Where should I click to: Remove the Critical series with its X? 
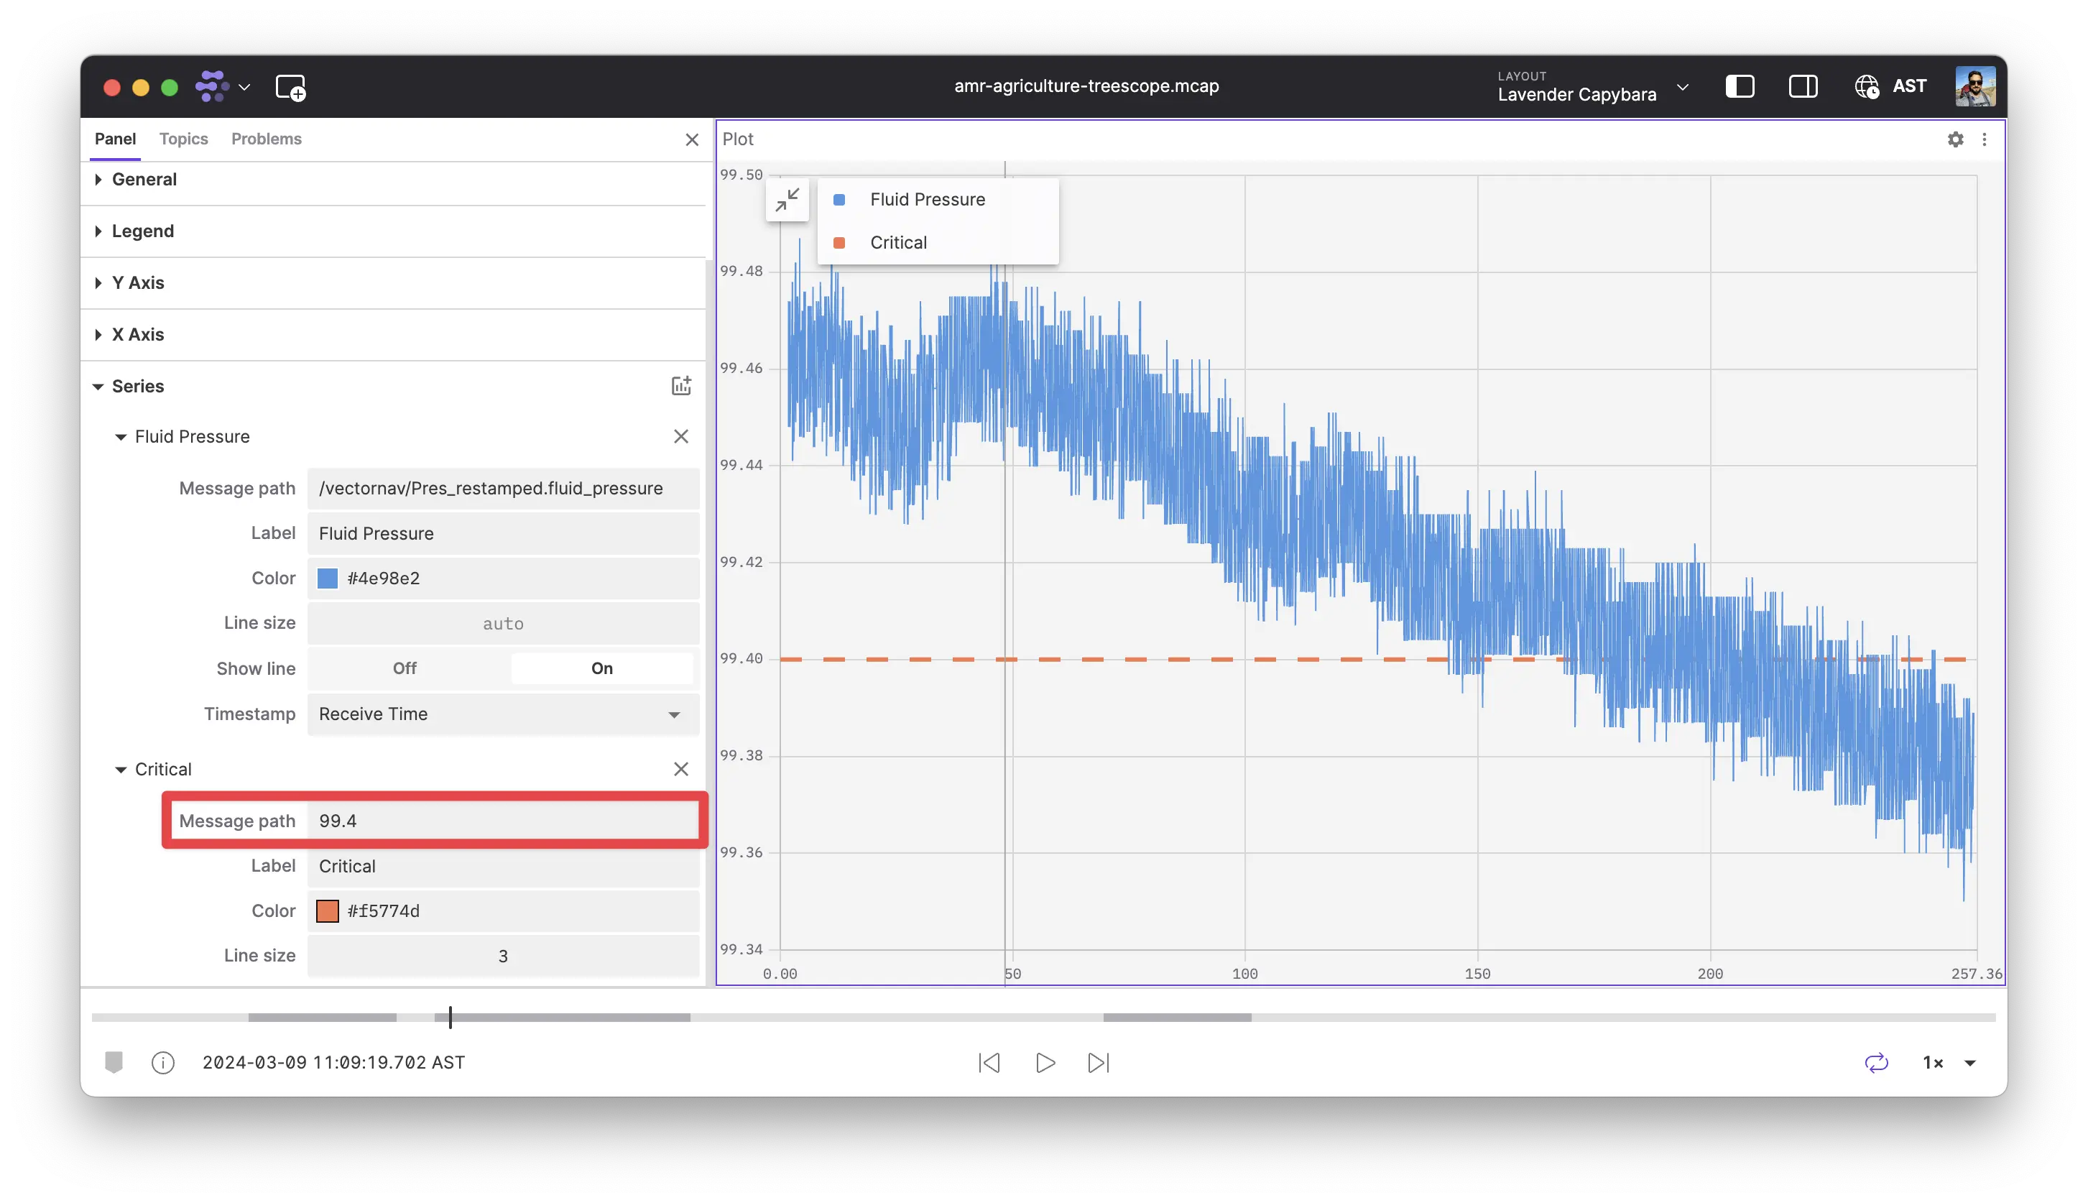click(680, 768)
